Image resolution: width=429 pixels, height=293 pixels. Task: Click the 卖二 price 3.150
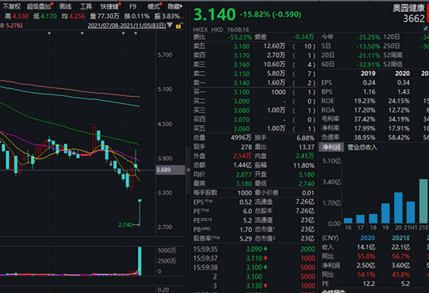[x=242, y=73]
